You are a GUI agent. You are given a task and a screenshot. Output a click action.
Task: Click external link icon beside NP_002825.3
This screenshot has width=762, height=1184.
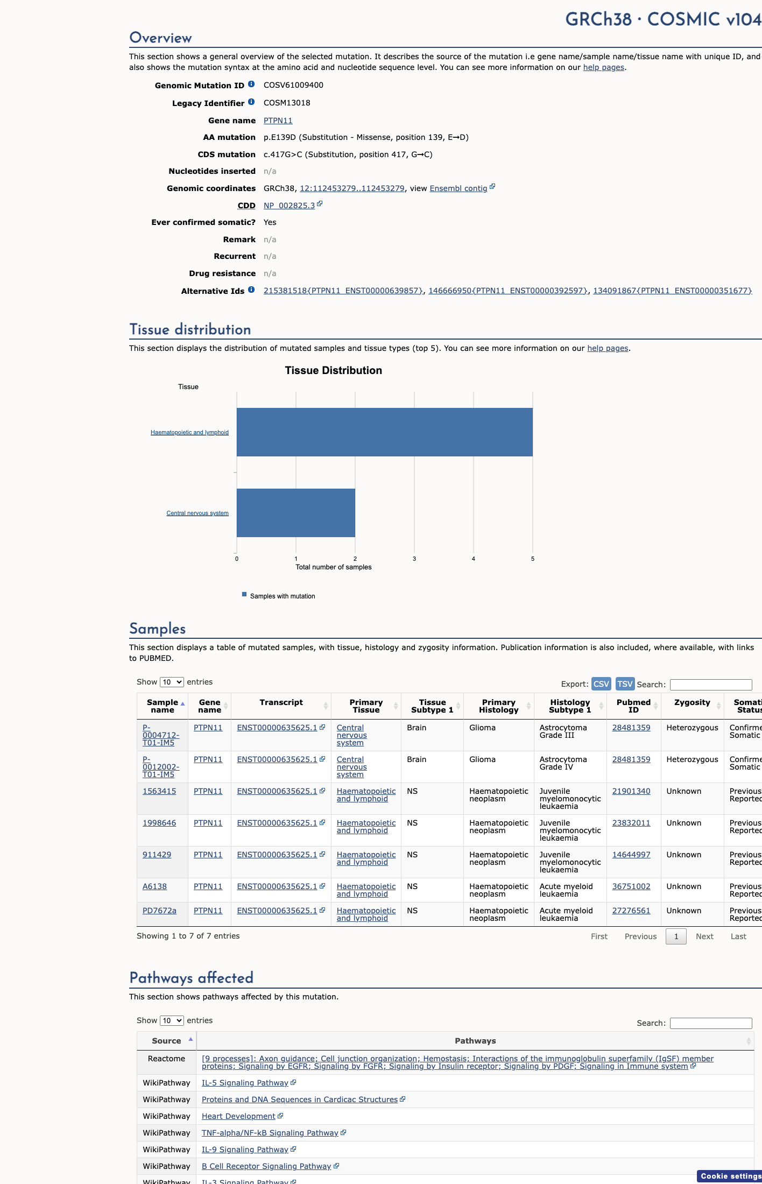pyautogui.click(x=320, y=204)
